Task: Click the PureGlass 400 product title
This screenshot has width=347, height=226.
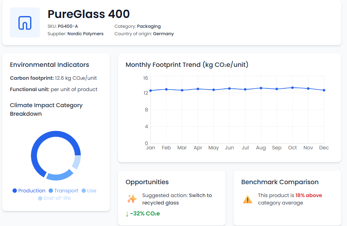Action: [x=89, y=14]
